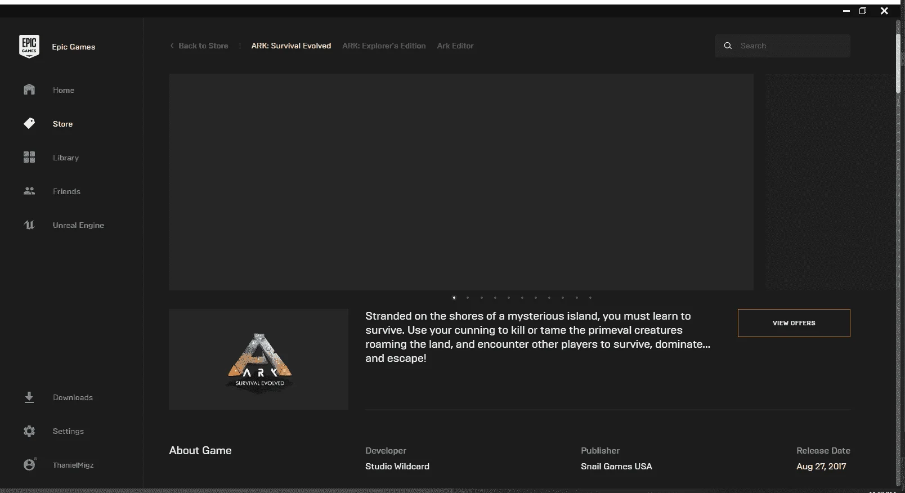Select the eighth carousel dot
Viewport: 905px width, 493px height.
click(x=549, y=298)
